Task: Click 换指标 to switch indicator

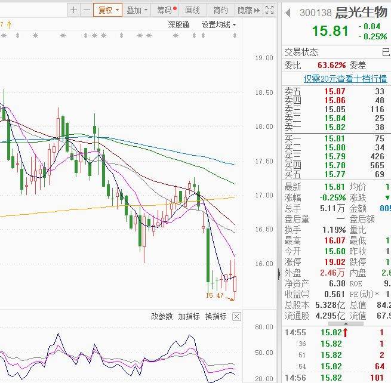Action: pos(215,317)
